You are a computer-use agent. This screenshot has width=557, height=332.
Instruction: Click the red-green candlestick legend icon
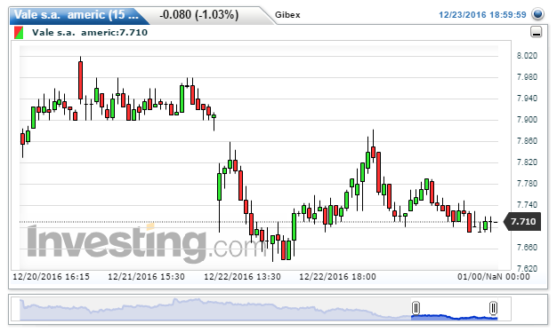tap(19, 33)
